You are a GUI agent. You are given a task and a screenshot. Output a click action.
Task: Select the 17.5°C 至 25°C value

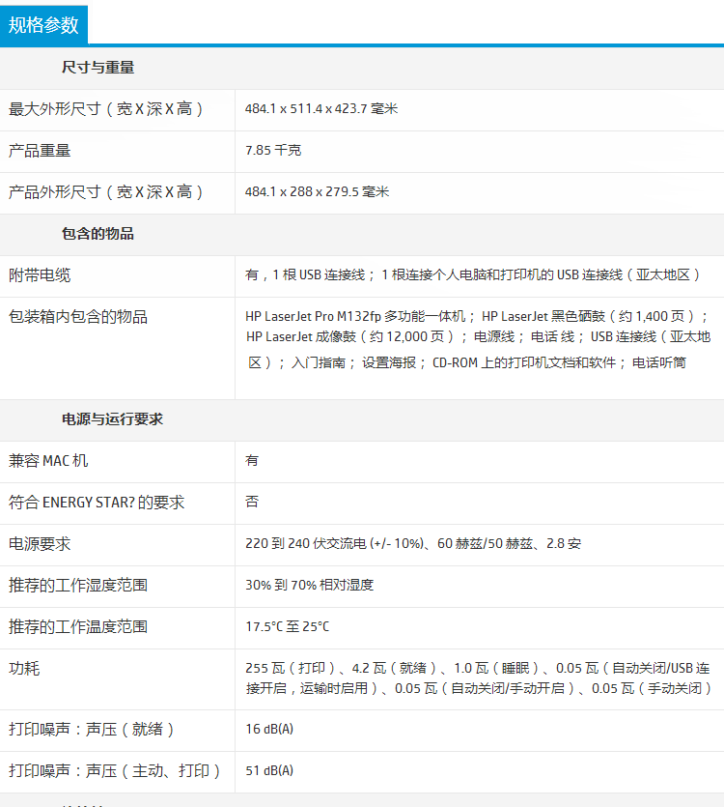tap(287, 626)
